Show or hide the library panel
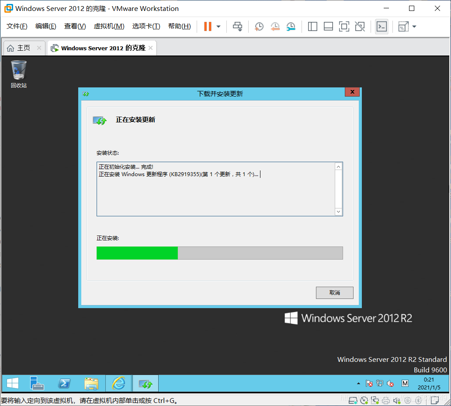This screenshot has width=451, height=406. pos(312,26)
